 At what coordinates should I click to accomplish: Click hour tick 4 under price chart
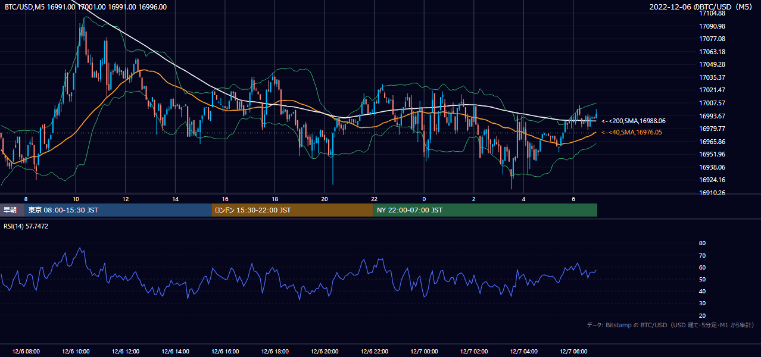coord(524,199)
